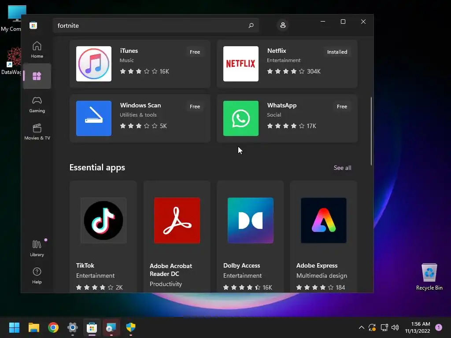
Task: Click the Multimedia design category text
Action: click(322, 276)
